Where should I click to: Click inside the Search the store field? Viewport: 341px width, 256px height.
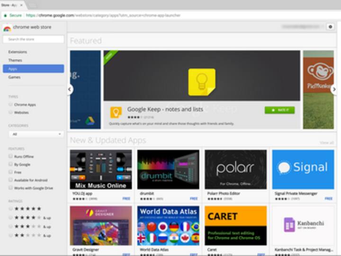click(x=36, y=39)
